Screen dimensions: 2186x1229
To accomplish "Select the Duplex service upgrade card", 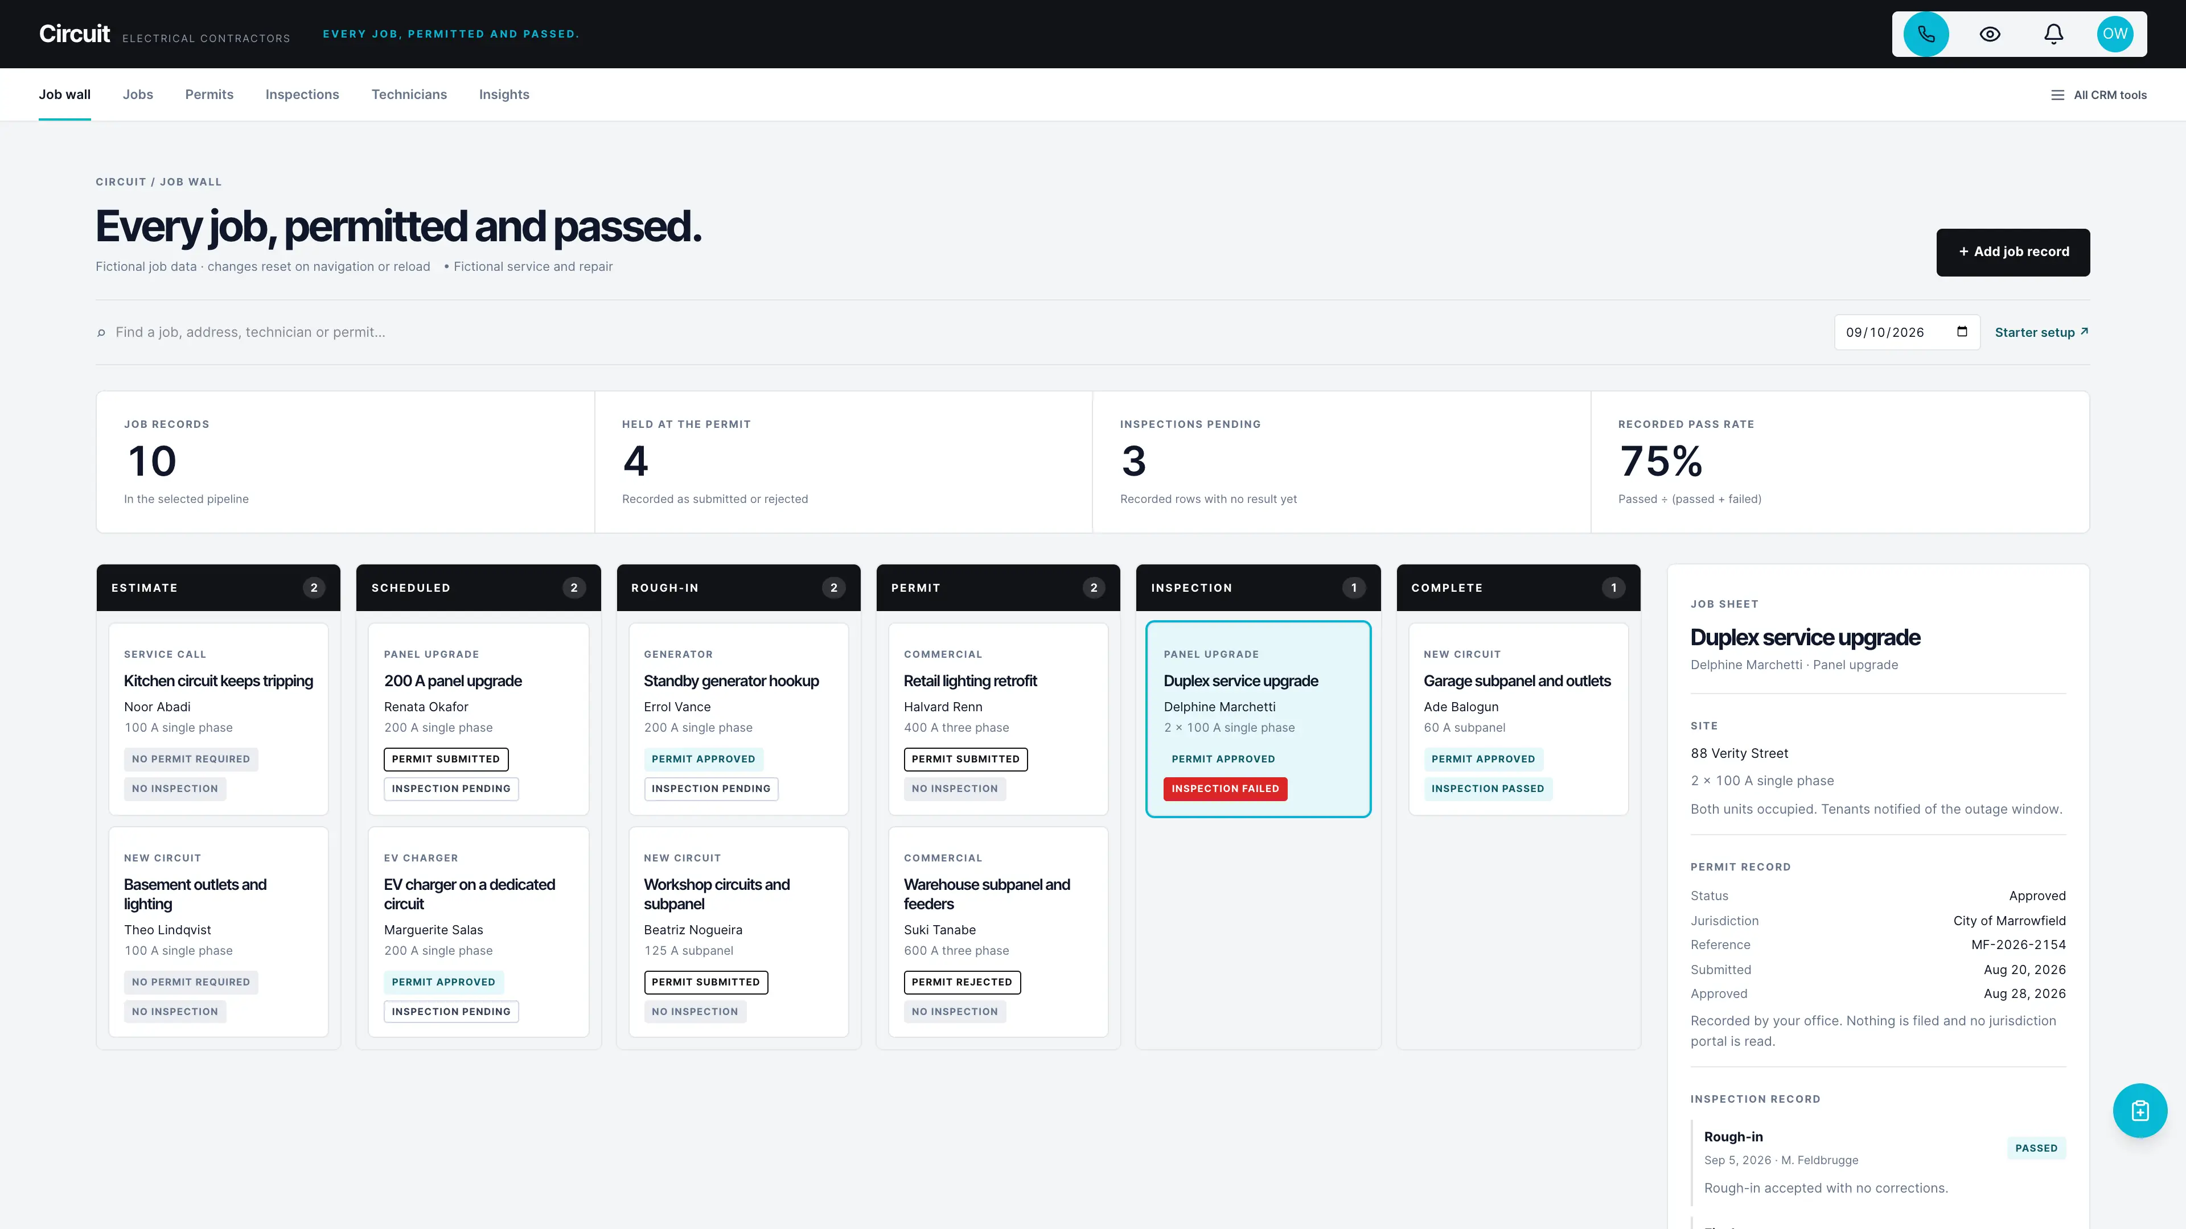I will click(x=1259, y=719).
